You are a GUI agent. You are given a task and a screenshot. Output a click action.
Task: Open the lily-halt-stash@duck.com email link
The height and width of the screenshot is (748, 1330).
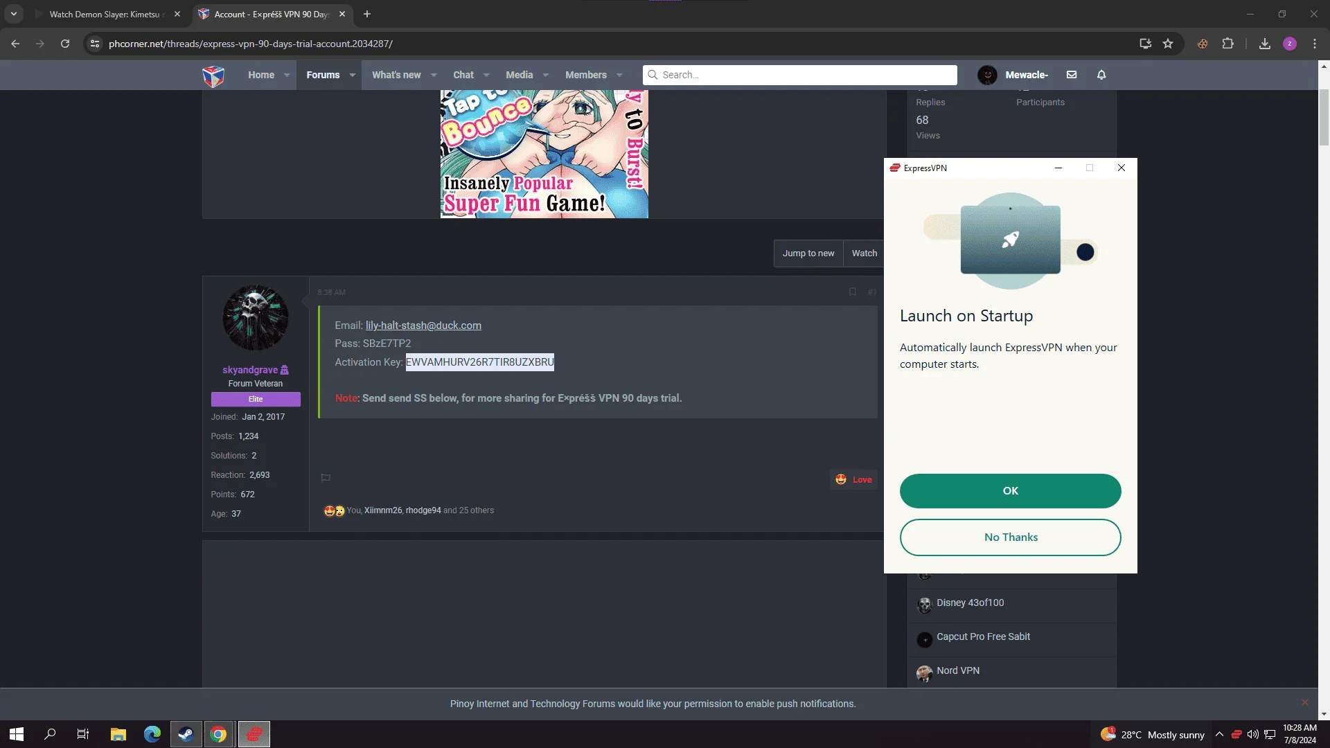423,326
